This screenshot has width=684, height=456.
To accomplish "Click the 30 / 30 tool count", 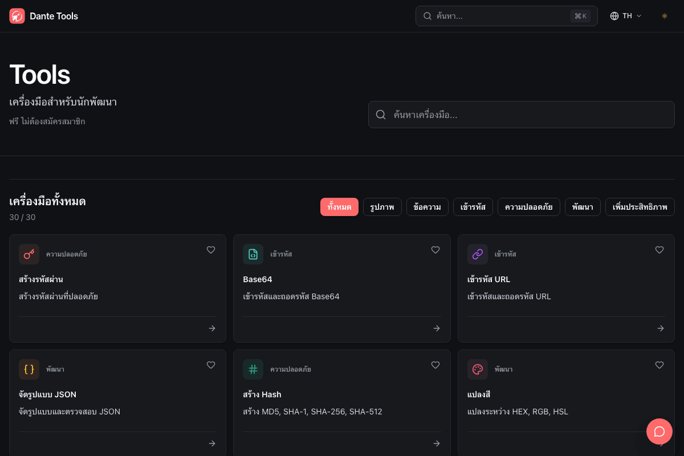I will coord(22,217).
